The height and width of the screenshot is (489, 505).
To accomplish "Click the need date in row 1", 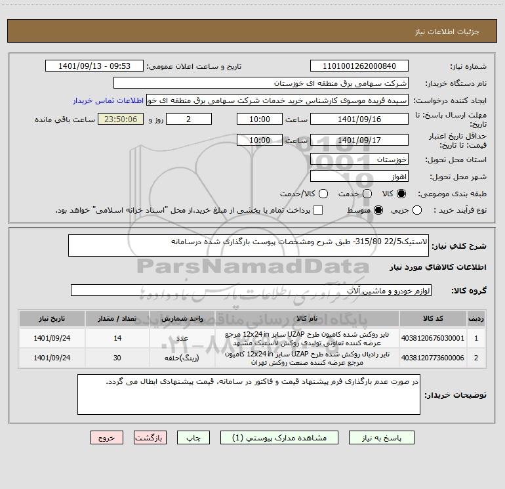I will pos(52,338).
